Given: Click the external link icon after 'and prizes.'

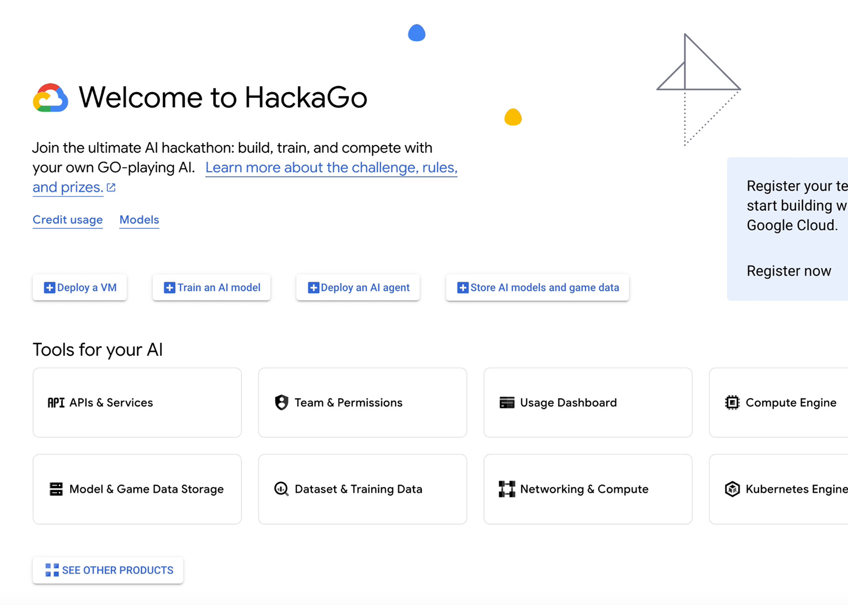Looking at the screenshot, I should (x=111, y=188).
